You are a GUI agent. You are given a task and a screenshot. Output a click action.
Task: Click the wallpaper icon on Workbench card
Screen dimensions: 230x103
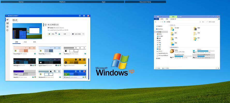(60, 77)
